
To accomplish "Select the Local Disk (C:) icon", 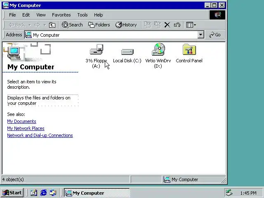I will coord(127,52).
